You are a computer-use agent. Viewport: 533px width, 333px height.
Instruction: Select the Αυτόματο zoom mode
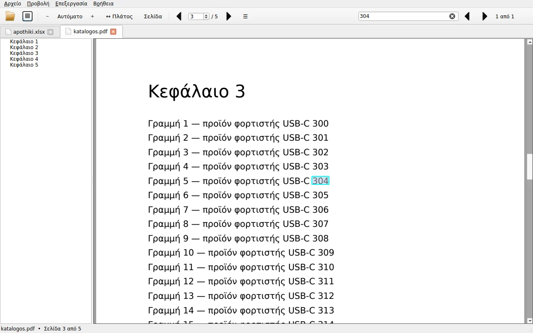click(x=70, y=17)
